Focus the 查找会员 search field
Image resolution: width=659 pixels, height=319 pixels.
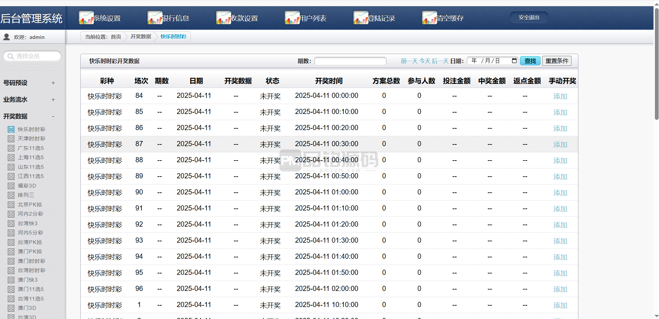[32, 56]
